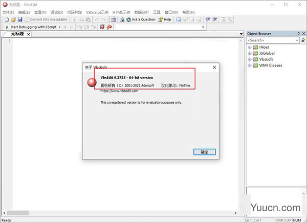This screenshot has width=307, height=223.
Task: Close the 关于 VbsEdit dialog
Action: [x=214, y=68]
